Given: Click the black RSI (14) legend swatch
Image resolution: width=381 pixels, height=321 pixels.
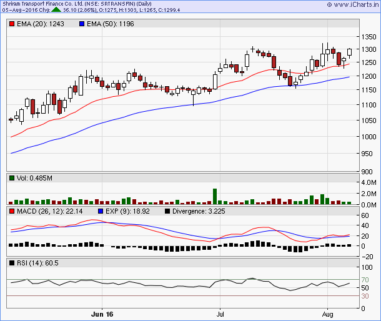Looking at the screenshot, I should (12, 263).
